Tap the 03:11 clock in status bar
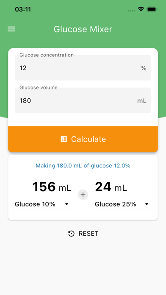166x295 pixels. point(23,9)
